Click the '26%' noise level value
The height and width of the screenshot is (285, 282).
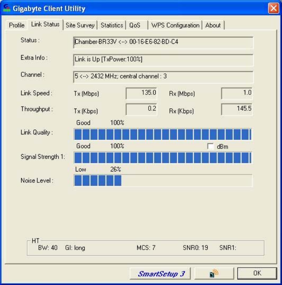coord(116,169)
